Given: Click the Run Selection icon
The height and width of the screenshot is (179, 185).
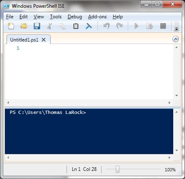Looking at the screenshot, I should click(150, 26).
